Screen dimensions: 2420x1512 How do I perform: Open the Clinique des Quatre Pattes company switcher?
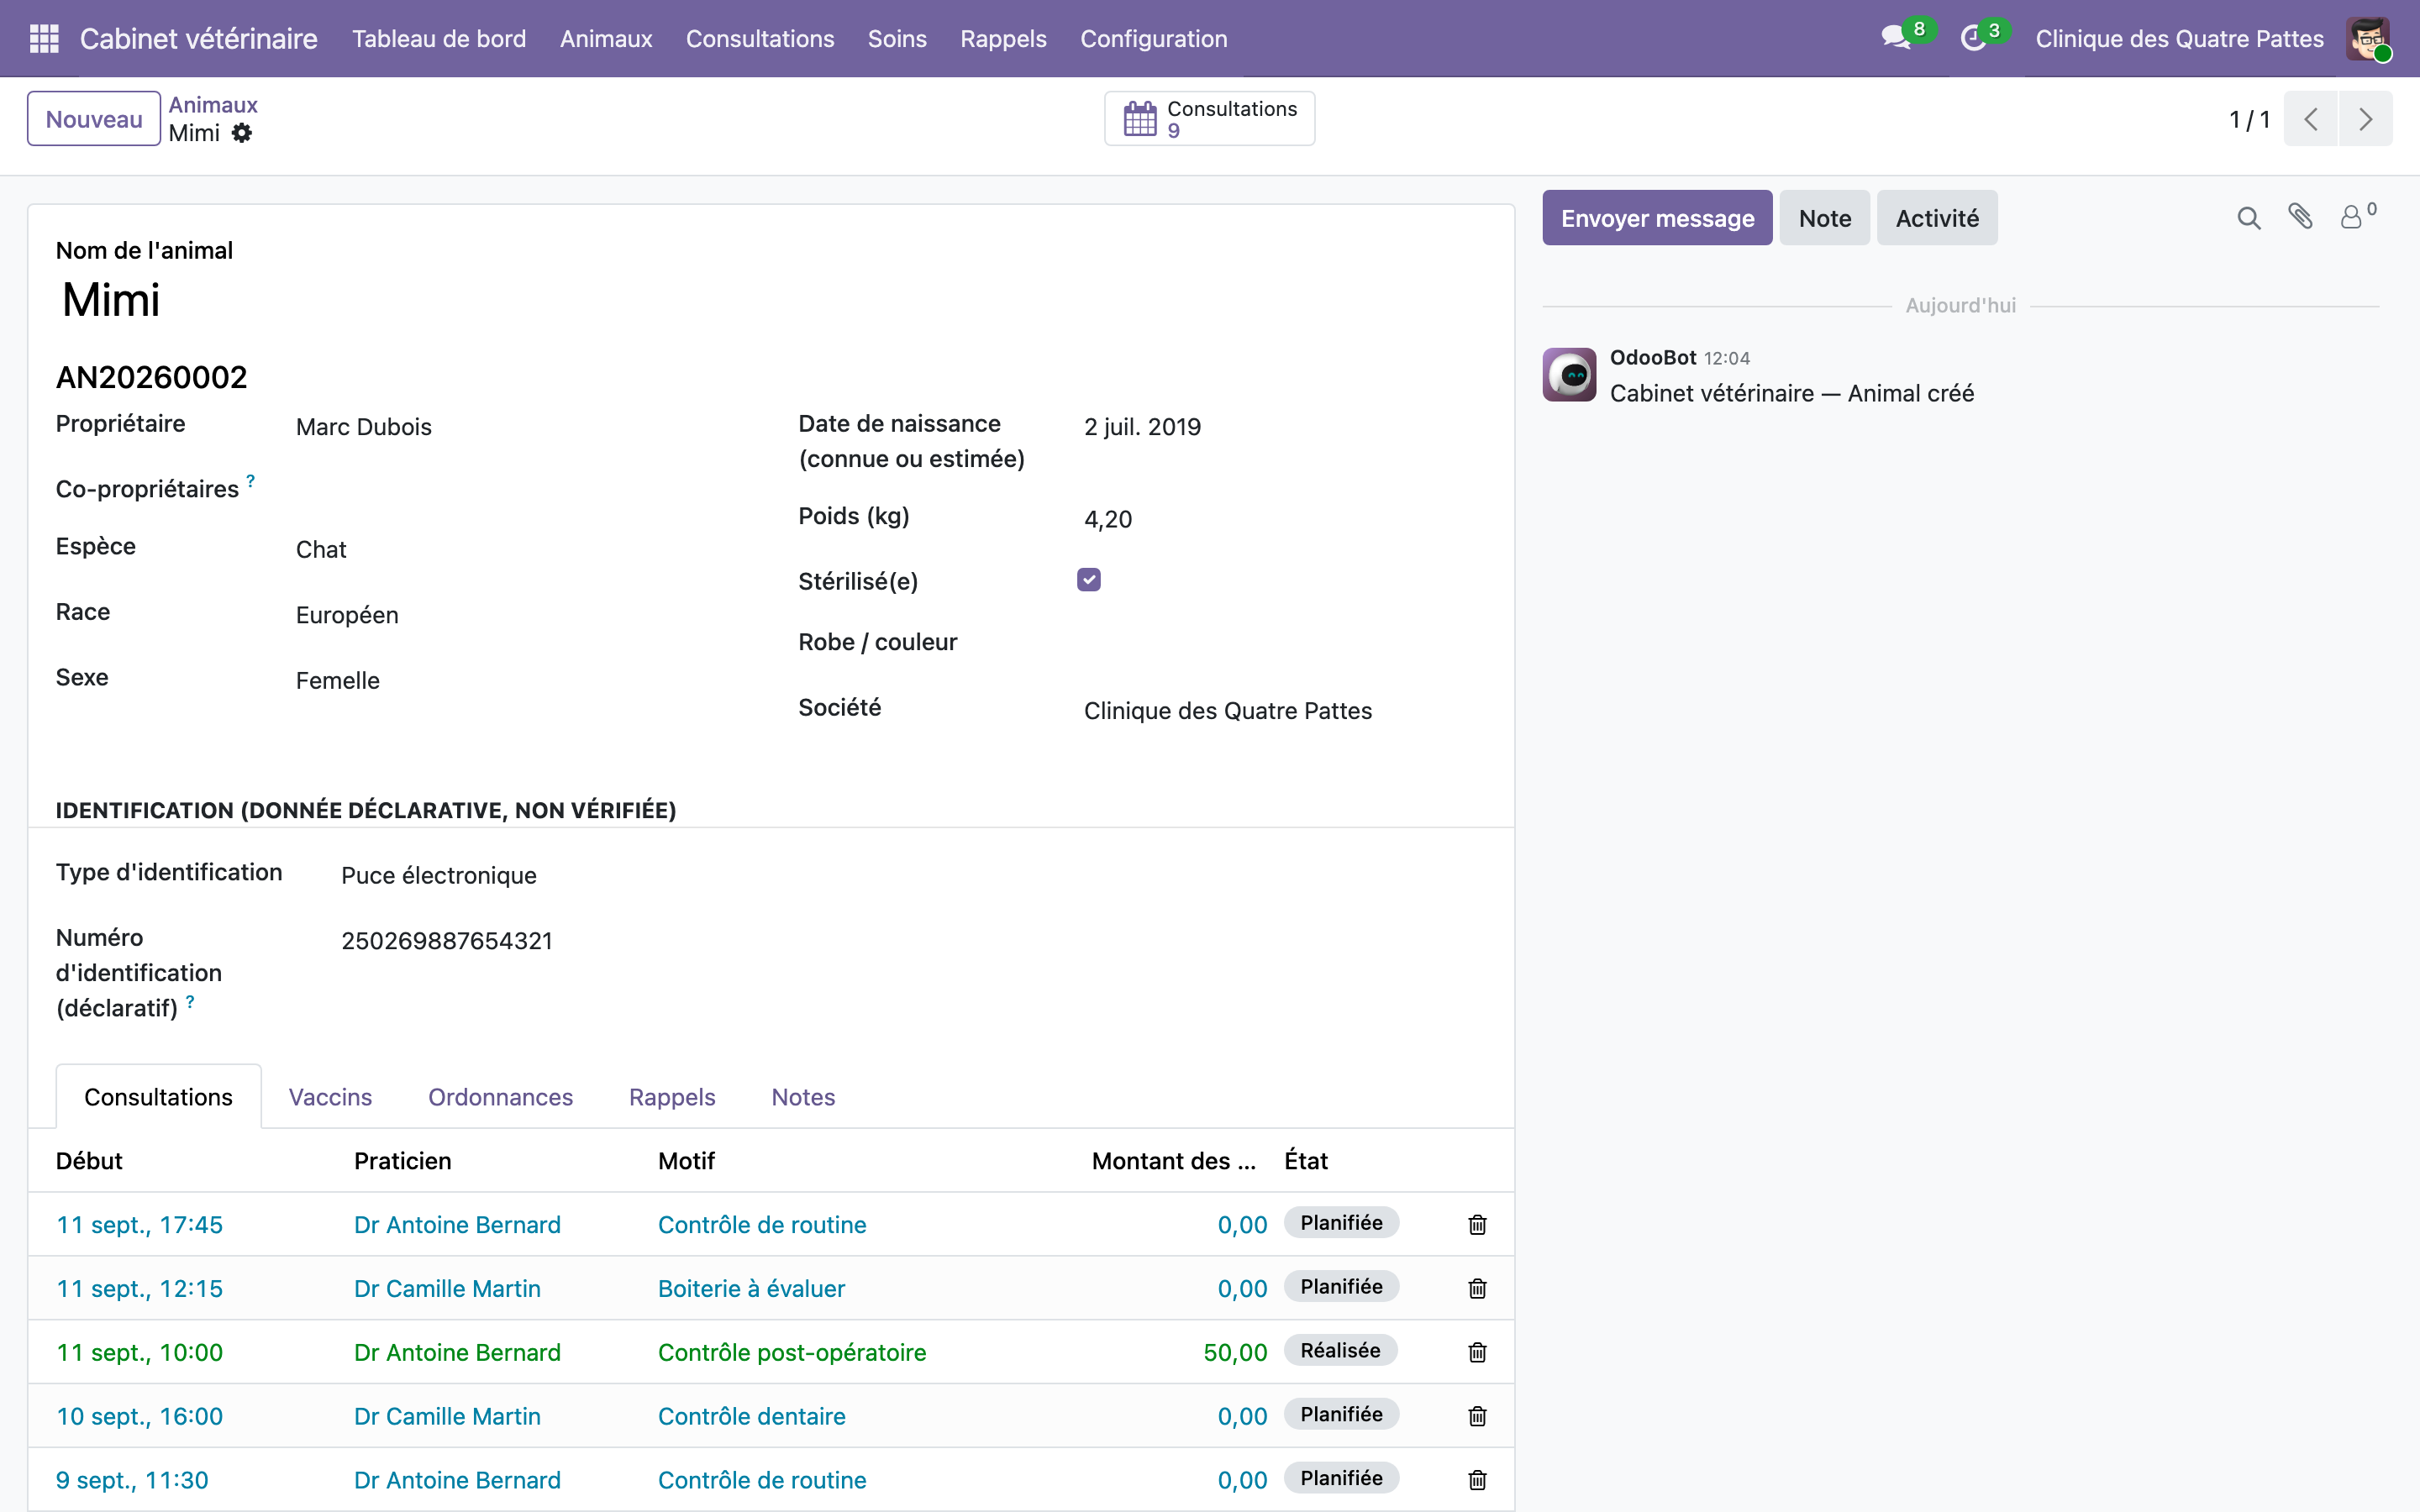[2179, 38]
